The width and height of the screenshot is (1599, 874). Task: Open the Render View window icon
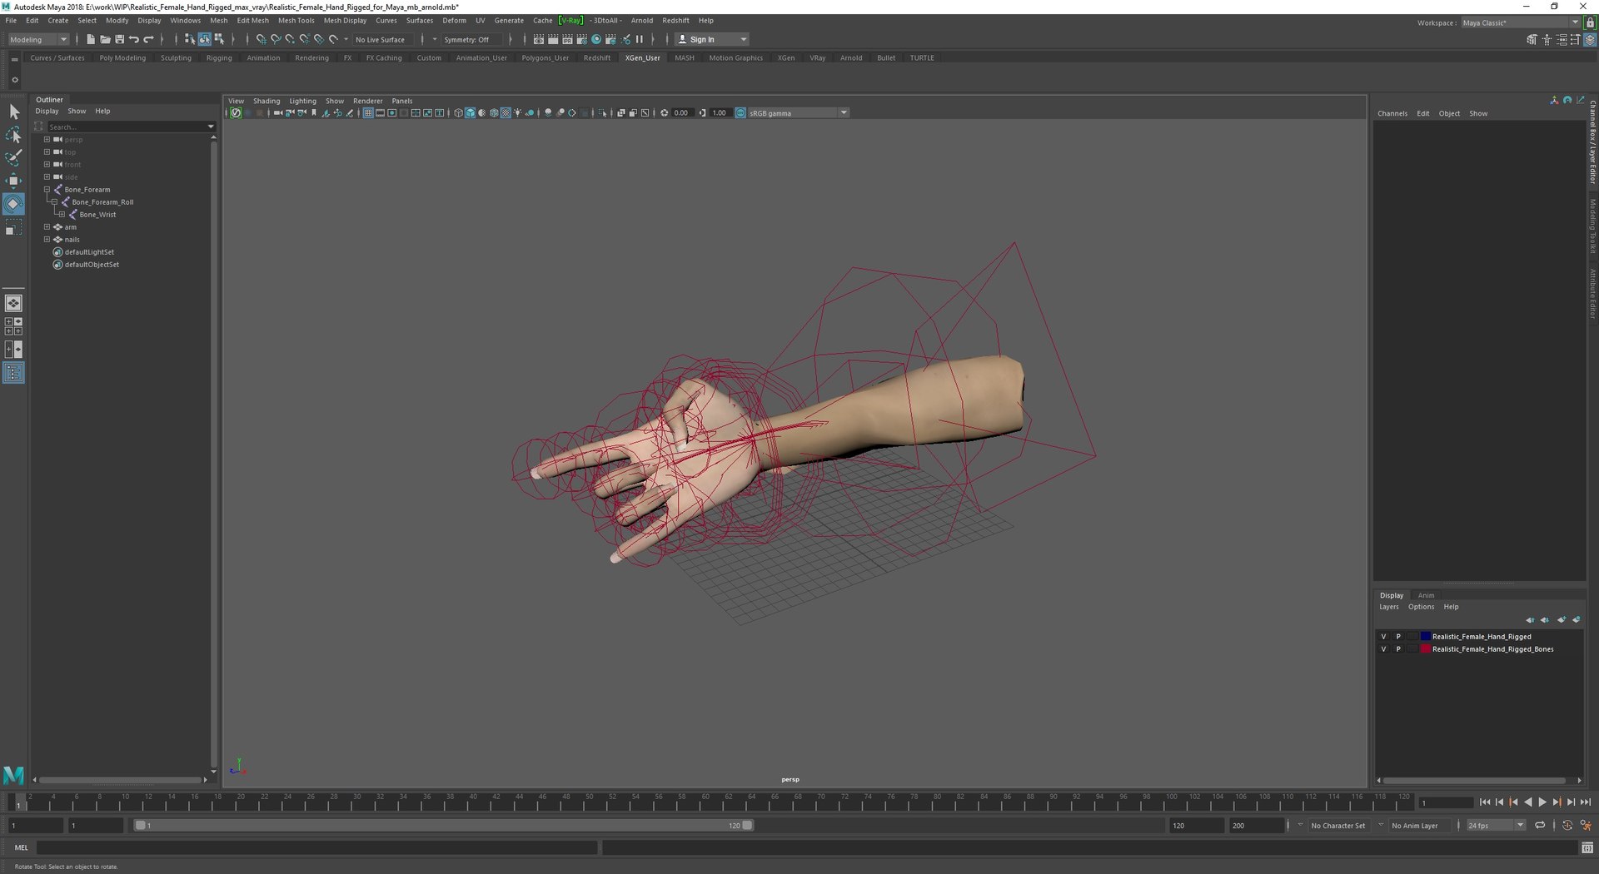pos(539,39)
